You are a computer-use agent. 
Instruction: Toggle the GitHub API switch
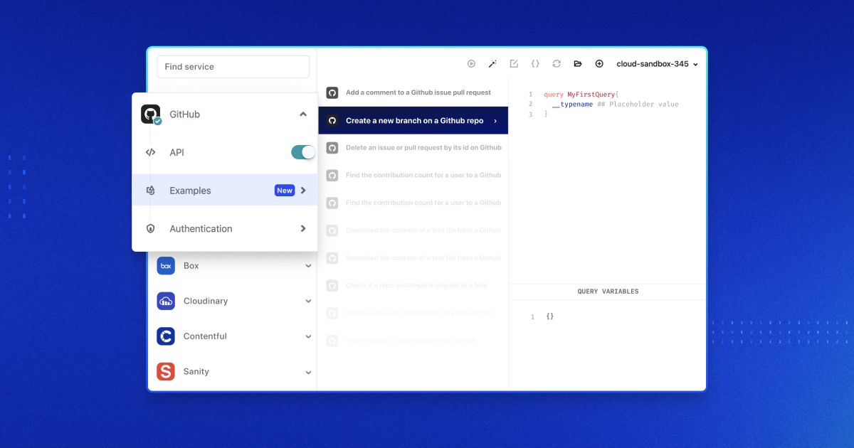tap(302, 152)
